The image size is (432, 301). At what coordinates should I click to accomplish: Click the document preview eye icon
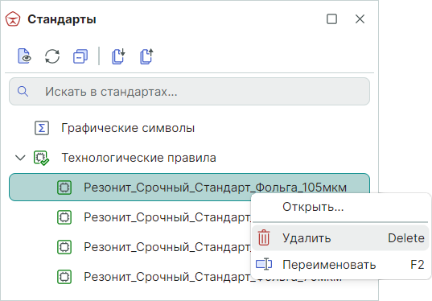click(x=24, y=56)
